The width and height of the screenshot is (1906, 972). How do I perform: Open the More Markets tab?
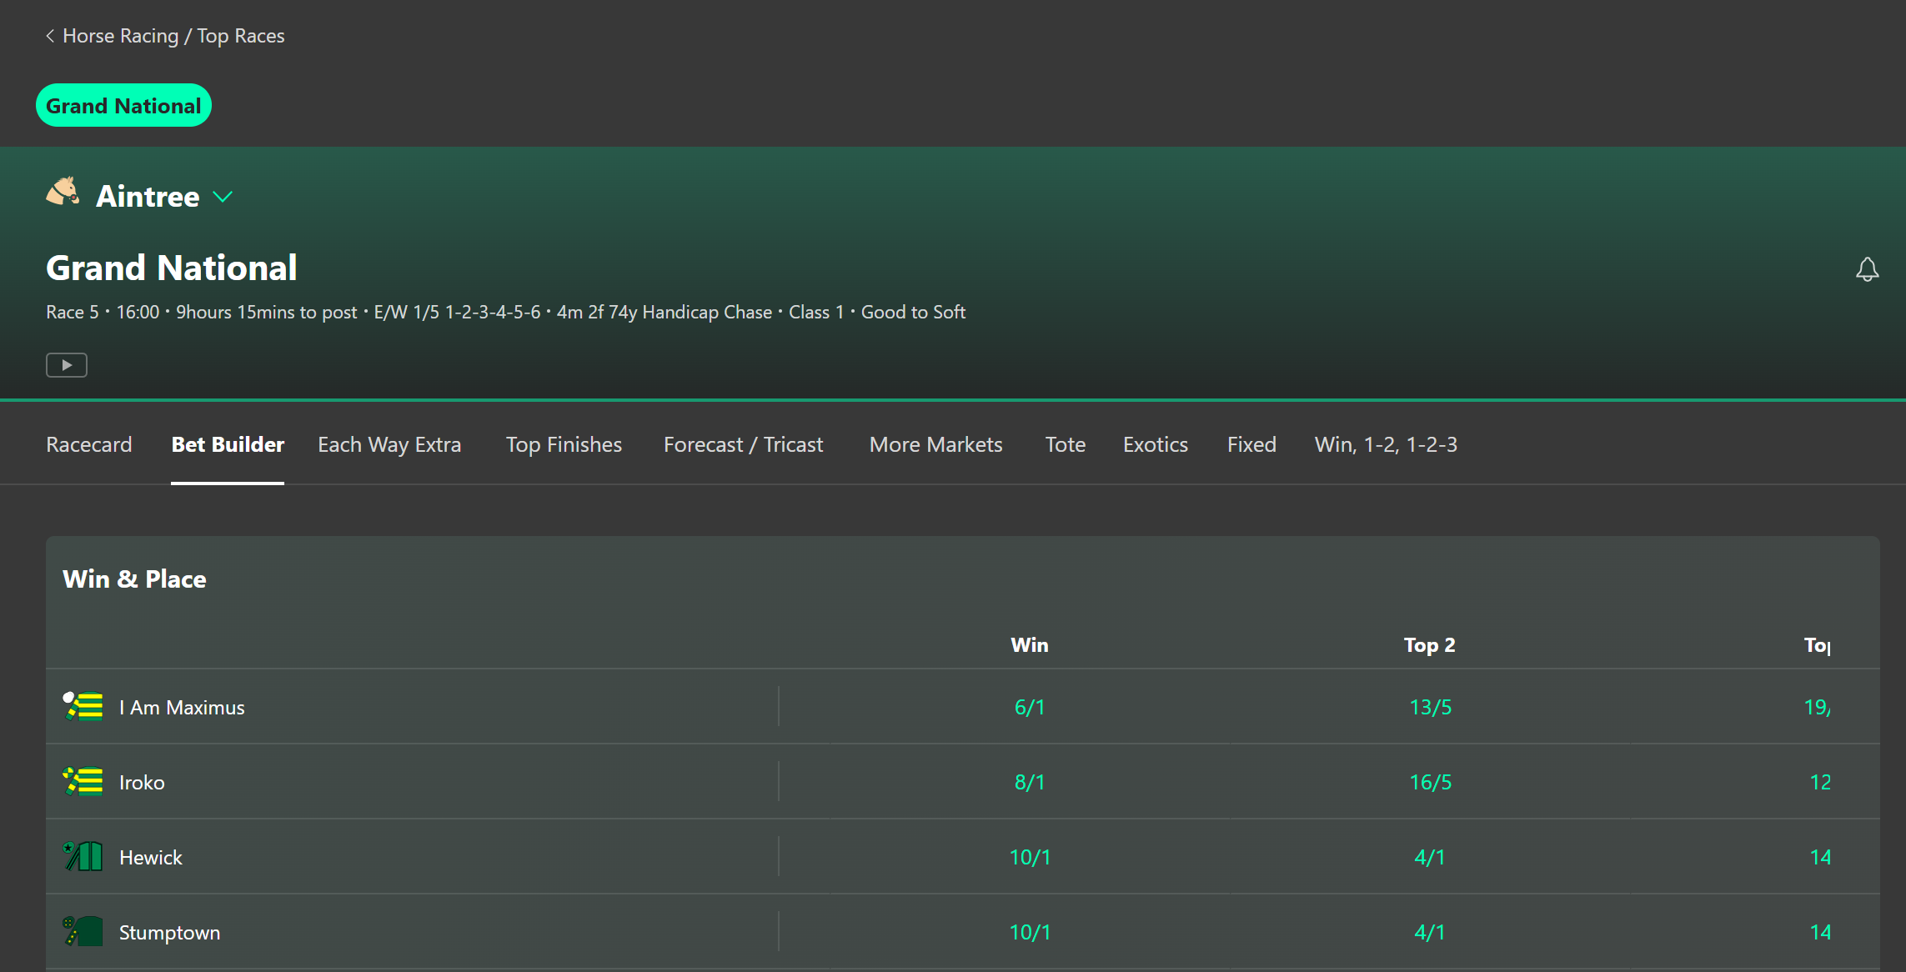click(935, 444)
